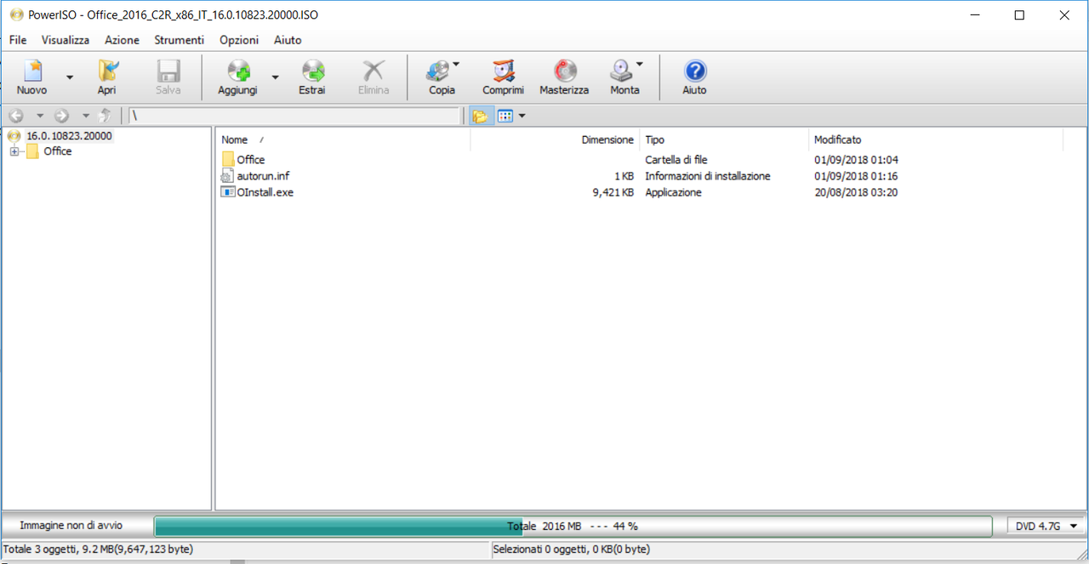Click the Totale 3 oggetti status text
The height and width of the screenshot is (564, 1089).
pyautogui.click(x=99, y=550)
